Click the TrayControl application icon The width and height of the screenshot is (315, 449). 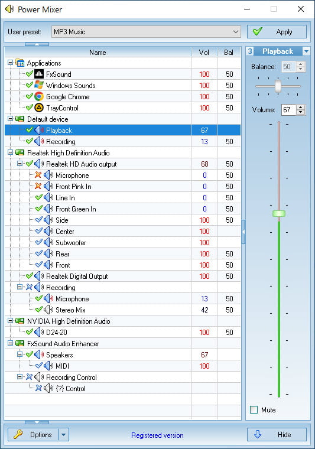[39, 108]
